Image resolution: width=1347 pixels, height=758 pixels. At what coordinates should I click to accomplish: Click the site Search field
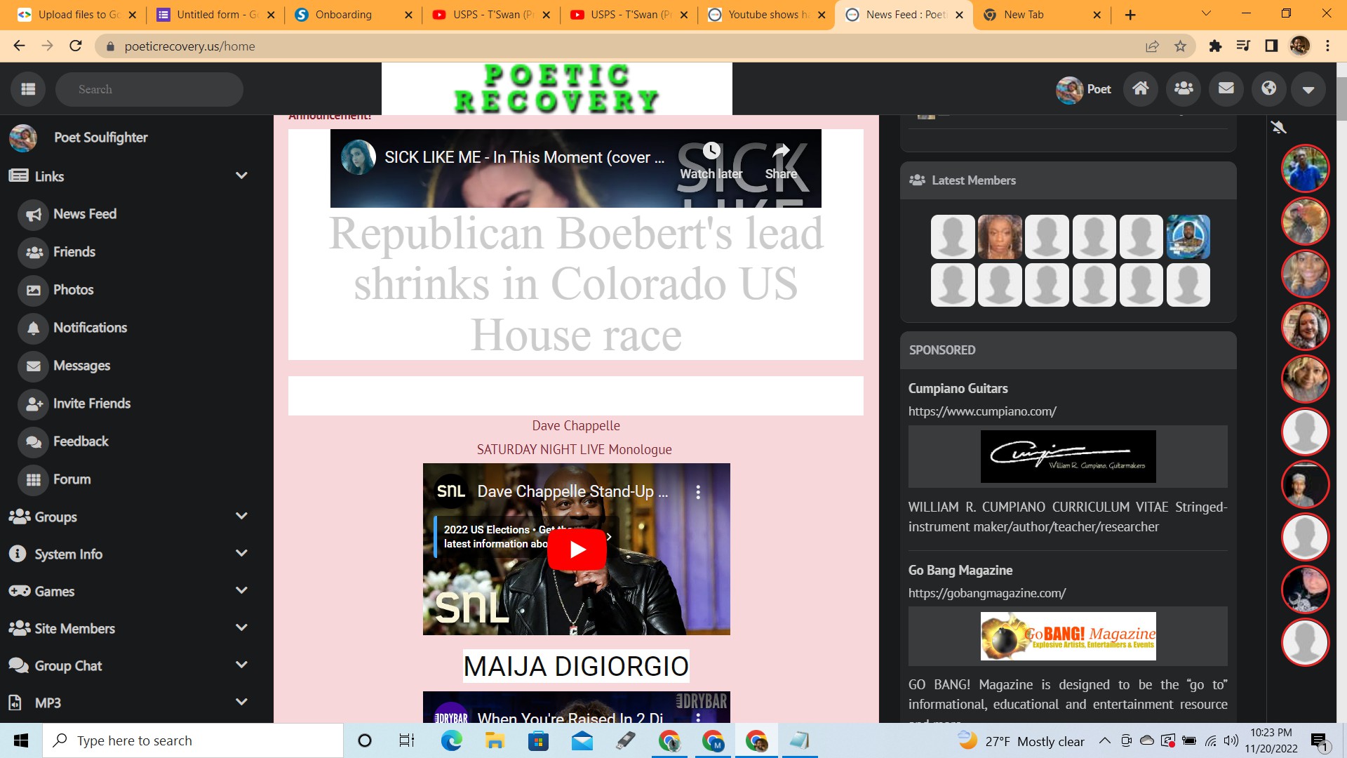point(149,89)
